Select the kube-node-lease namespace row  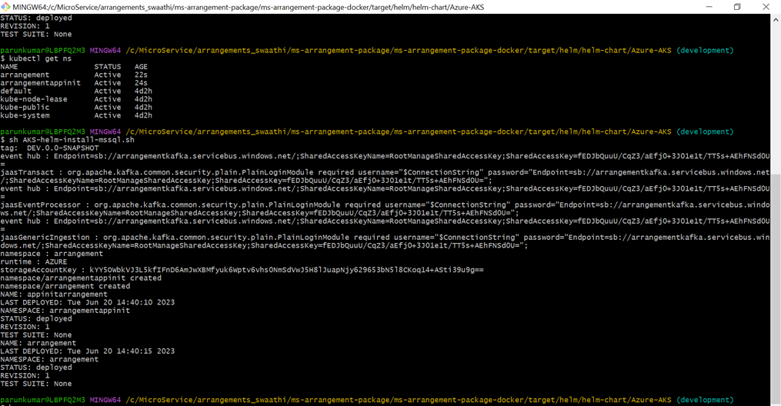click(76, 99)
